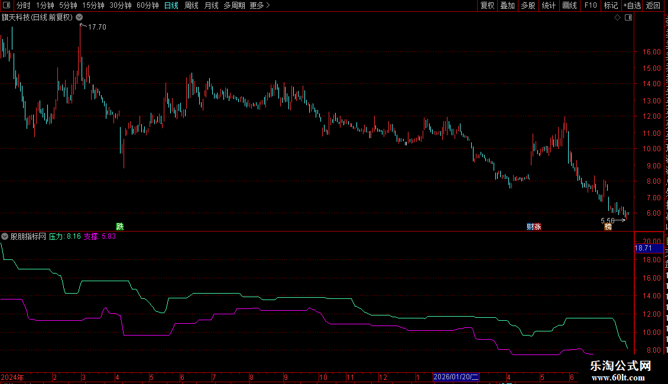Click the red 涨 marker

click(537, 226)
